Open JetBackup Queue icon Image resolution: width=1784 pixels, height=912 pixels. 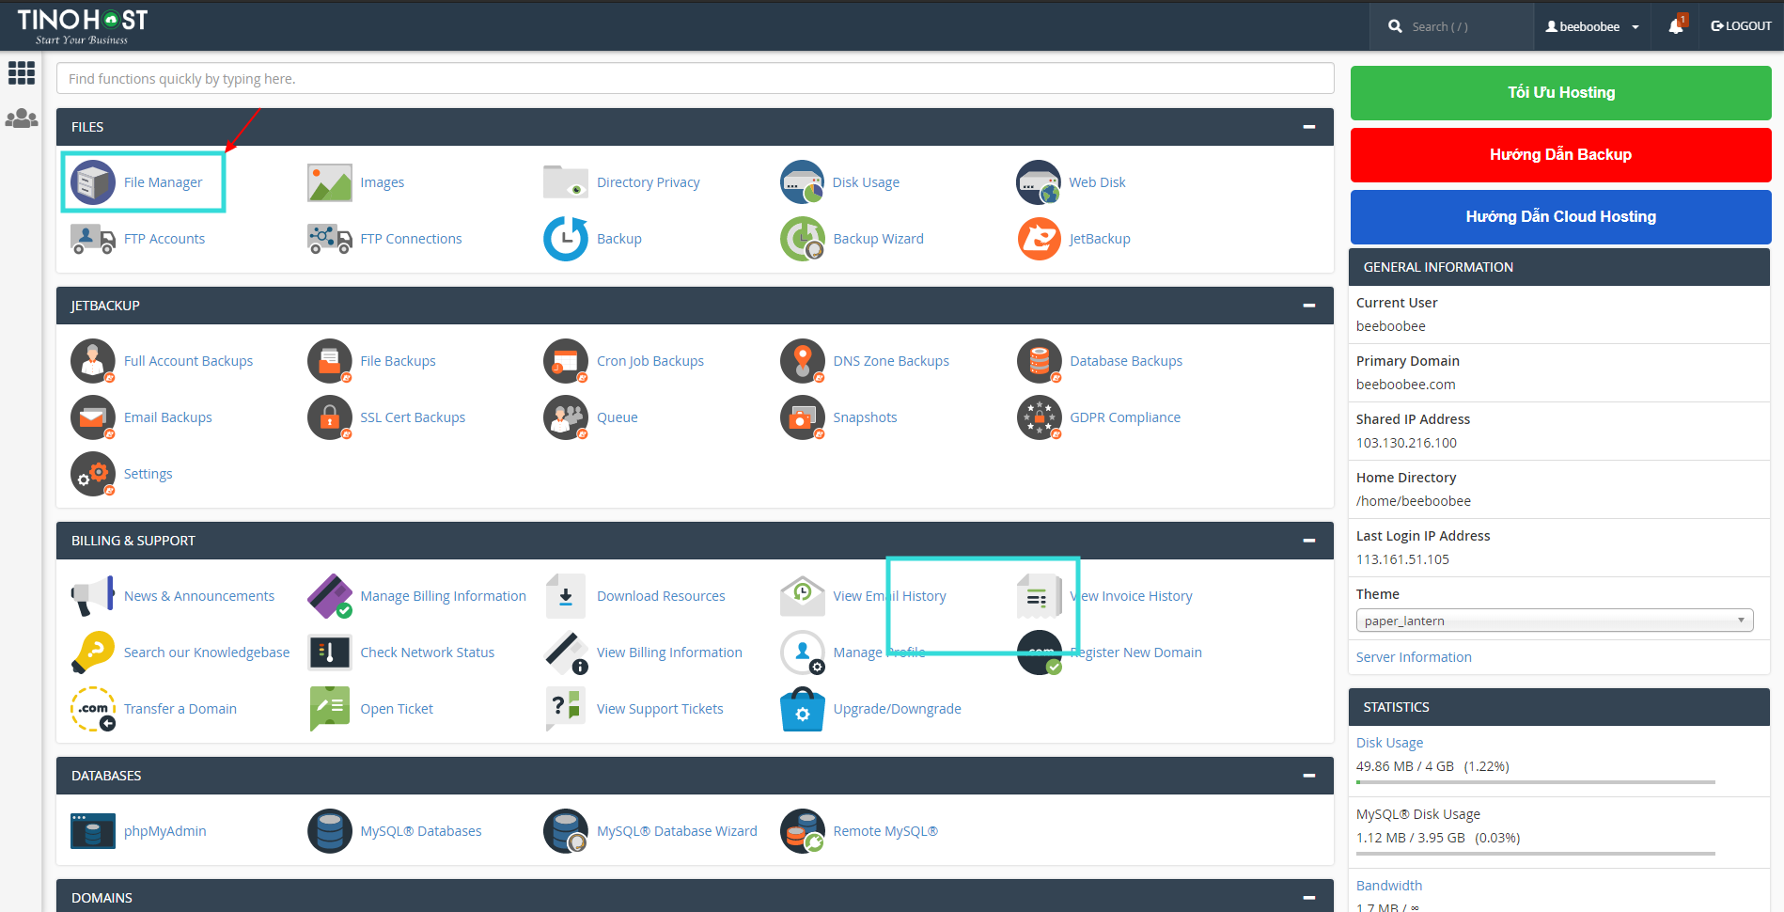click(566, 417)
